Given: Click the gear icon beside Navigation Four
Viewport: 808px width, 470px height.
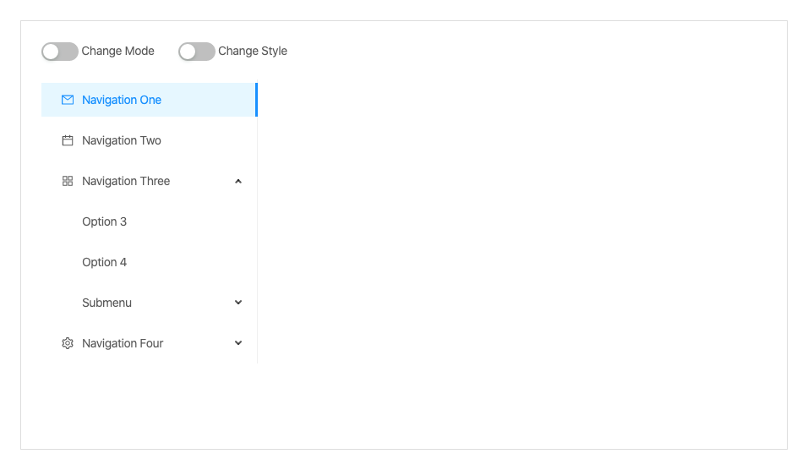Looking at the screenshot, I should point(68,343).
